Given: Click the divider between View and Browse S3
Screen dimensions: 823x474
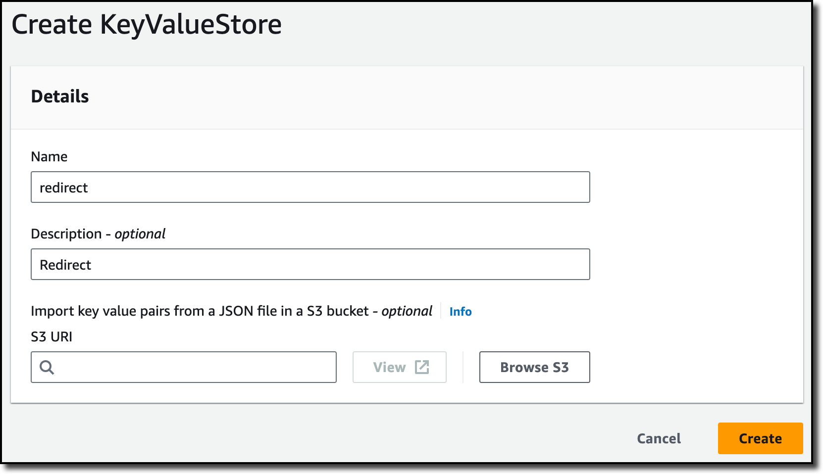Looking at the screenshot, I should pos(463,367).
